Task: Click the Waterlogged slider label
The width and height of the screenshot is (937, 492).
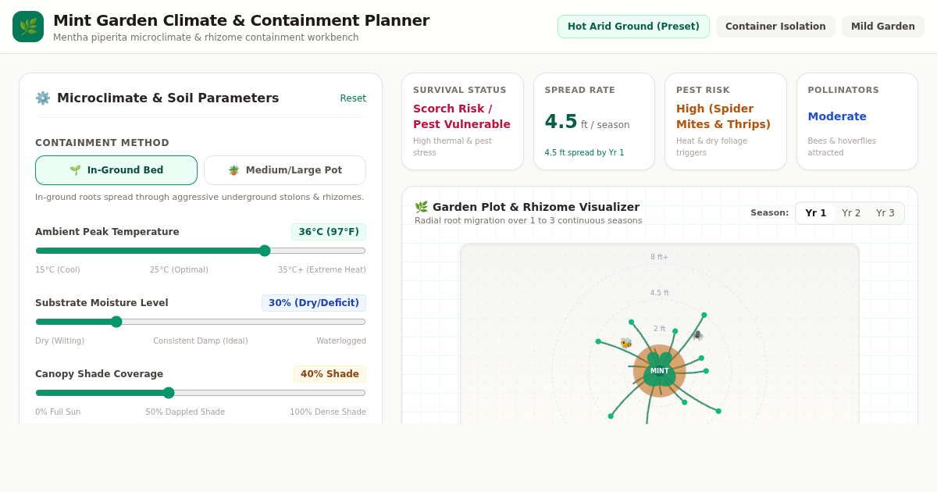Action: pyautogui.click(x=341, y=341)
